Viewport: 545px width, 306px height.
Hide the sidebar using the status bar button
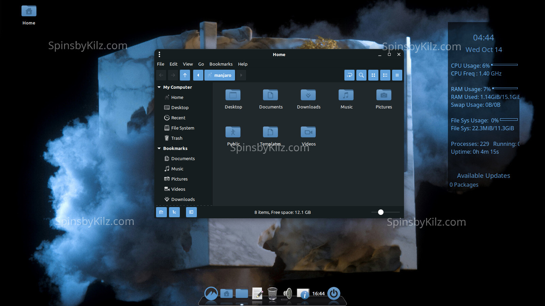tap(191, 212)
